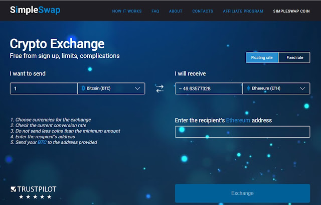Go to the About page
The width and height of the screenshot is (321, 205).
tap(176, 11)
